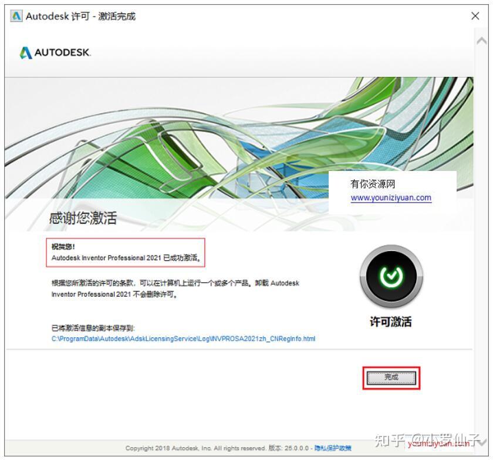Click the 已将激活信息的副本保存到 label

tap(93, 328)
